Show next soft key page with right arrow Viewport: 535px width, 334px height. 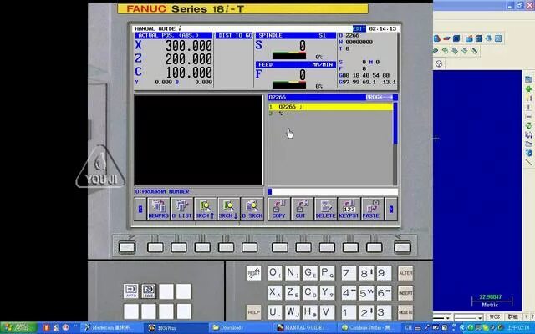click(x=391, y=209)
